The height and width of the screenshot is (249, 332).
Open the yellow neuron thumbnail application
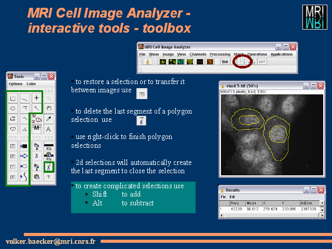click(162, 62)
